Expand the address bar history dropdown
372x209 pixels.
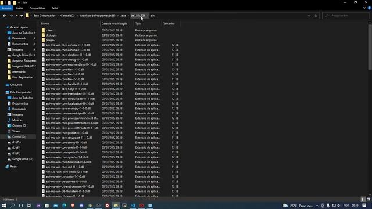tap(309, 16)
